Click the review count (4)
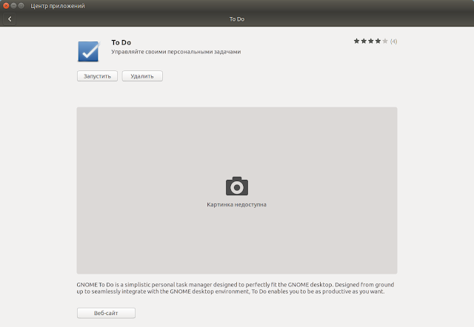474x327 pixels. tap(393, 41)
